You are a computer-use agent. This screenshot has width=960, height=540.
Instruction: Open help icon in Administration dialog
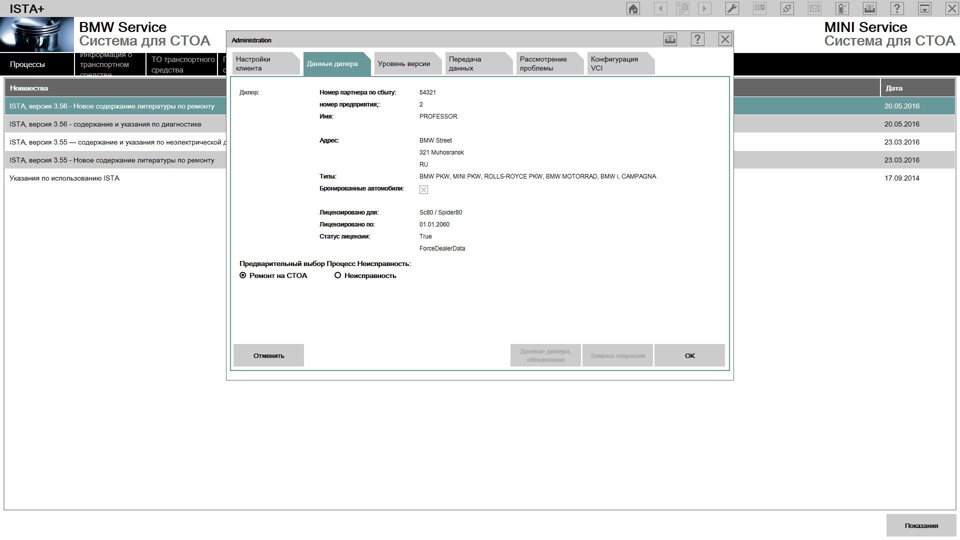click(x=697, y=39)
